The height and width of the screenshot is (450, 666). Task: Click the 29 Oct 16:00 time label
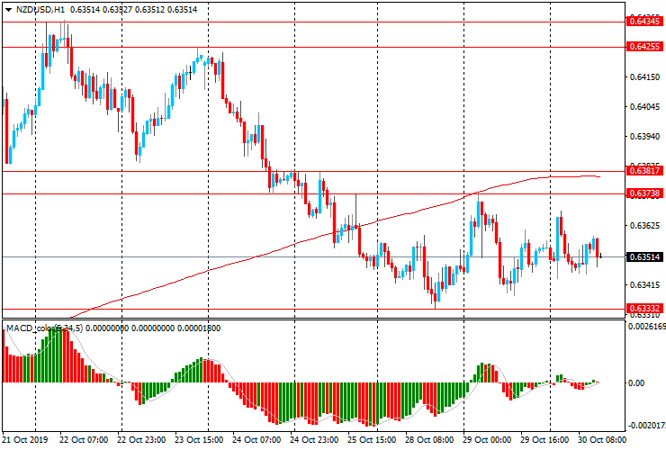(x=544, y=439)
